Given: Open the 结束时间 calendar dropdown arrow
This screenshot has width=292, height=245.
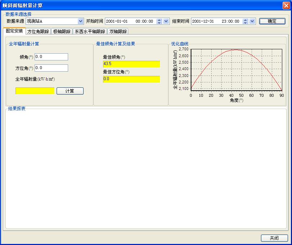Looking at the screenshot, I should [252, 21].
